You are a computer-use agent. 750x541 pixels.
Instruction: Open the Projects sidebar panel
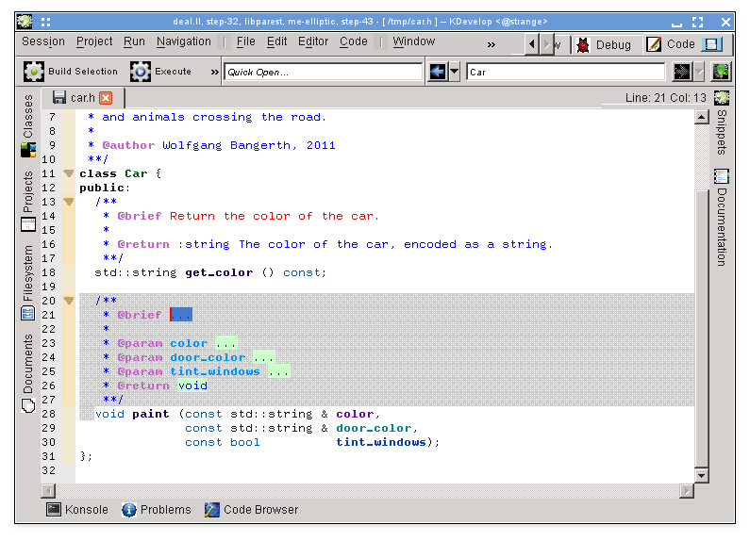click(28, 200)
